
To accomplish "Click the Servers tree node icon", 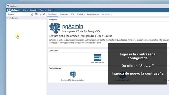I will [11, 18].
